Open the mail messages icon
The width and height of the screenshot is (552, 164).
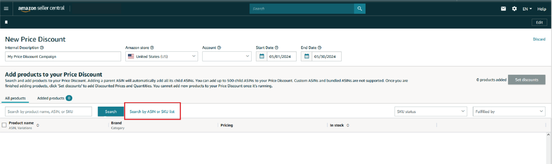[504, 8]
